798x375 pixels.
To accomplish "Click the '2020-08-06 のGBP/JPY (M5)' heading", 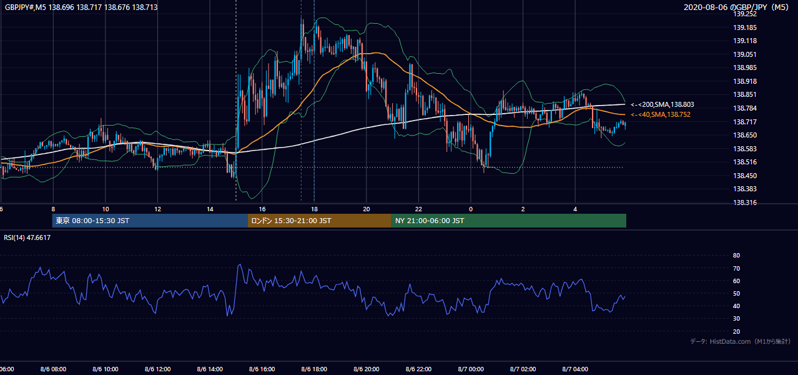I will 737,7.
